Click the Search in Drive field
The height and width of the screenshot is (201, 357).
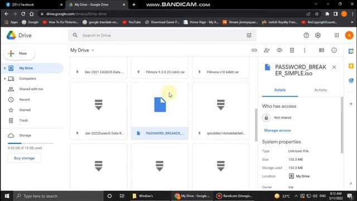(162, 35)
